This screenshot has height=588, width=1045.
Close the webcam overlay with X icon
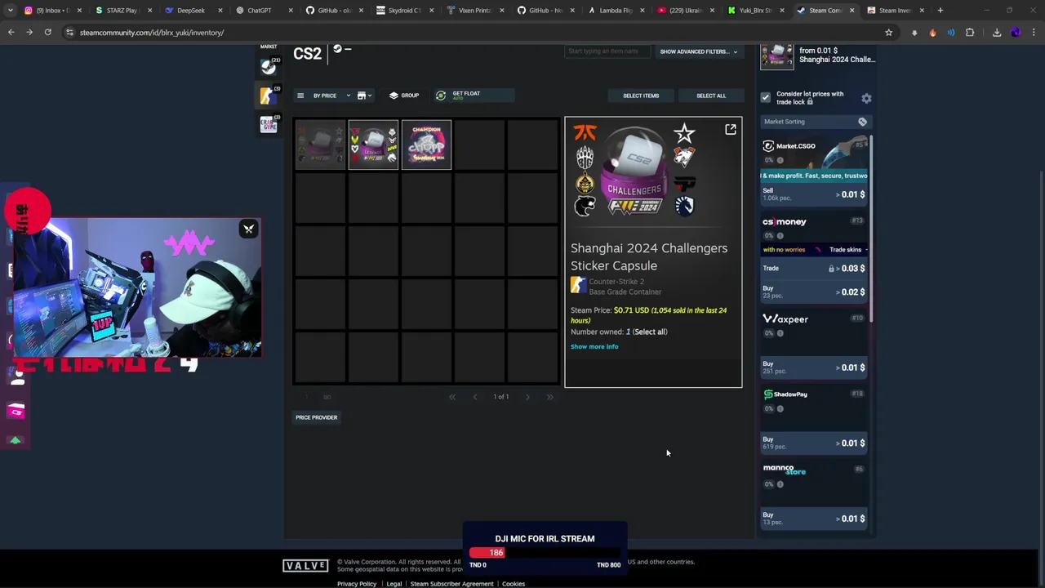coord(249,229)
